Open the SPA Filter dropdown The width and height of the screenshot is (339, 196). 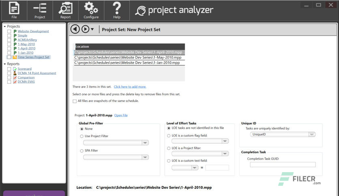pos(145,158)
